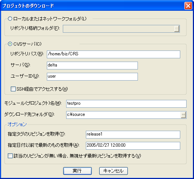Focus the download folder field c:¥source

pos(123,115)
